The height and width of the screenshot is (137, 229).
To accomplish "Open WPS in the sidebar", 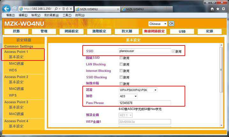I will (x=13, y=95).
